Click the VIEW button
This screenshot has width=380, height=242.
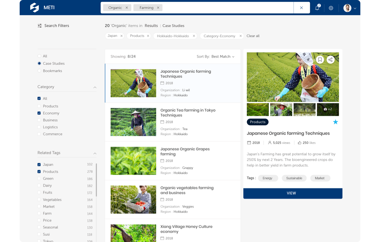pos(293,193)
